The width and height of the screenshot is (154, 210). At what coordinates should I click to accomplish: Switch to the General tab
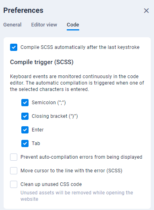(12, 25)
